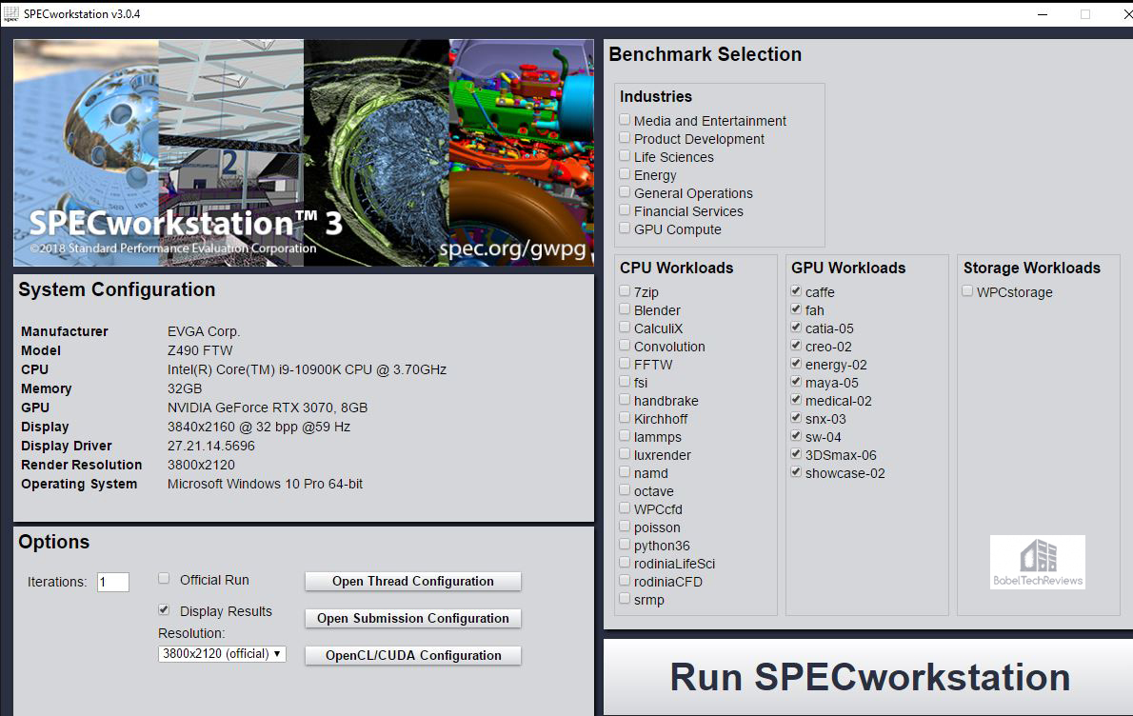This screenshot has width=1133, height=716.
Task: Select the poisson workload checkbox
Action: pyautogui.click(x=625, y=526)
